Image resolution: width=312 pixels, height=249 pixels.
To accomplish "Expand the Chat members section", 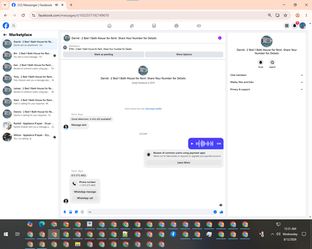I will tap(266, 75).
